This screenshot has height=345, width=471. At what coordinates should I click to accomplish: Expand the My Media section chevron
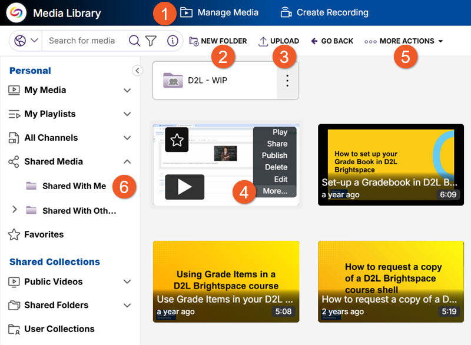coord(127,91)
